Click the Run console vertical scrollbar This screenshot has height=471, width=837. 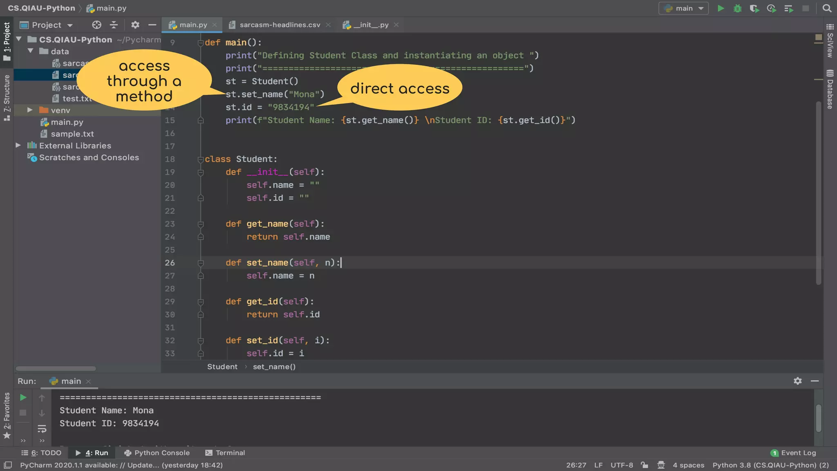tap(818, 418)
